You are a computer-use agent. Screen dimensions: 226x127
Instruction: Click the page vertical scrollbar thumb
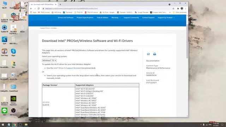pyautogui.click(x=187, y=41)
